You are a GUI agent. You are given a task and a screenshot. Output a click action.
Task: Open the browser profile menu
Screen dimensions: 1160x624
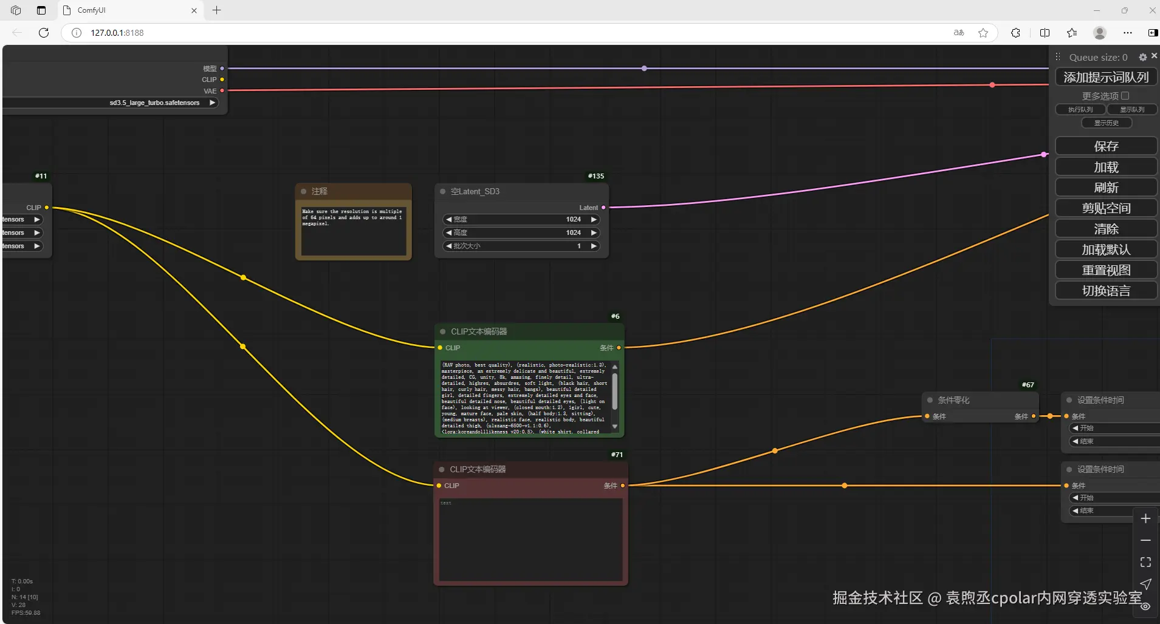pos(1099,33)
